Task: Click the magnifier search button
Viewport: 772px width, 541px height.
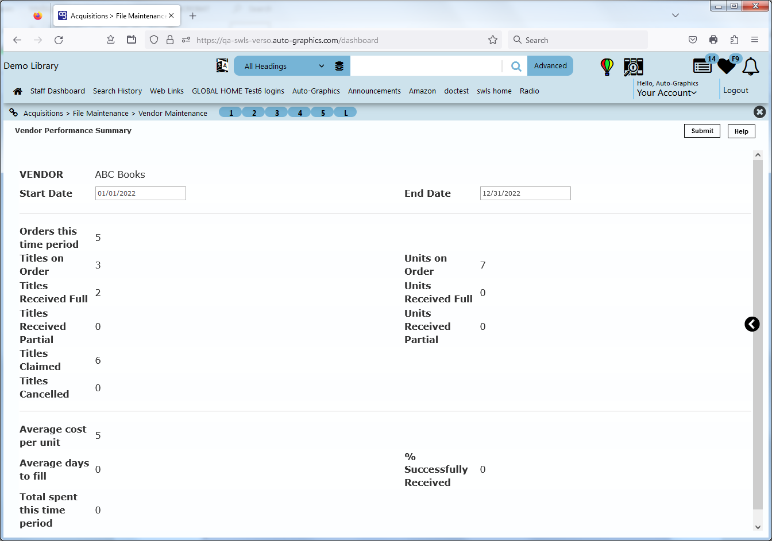Action: (x=516, y=67)
